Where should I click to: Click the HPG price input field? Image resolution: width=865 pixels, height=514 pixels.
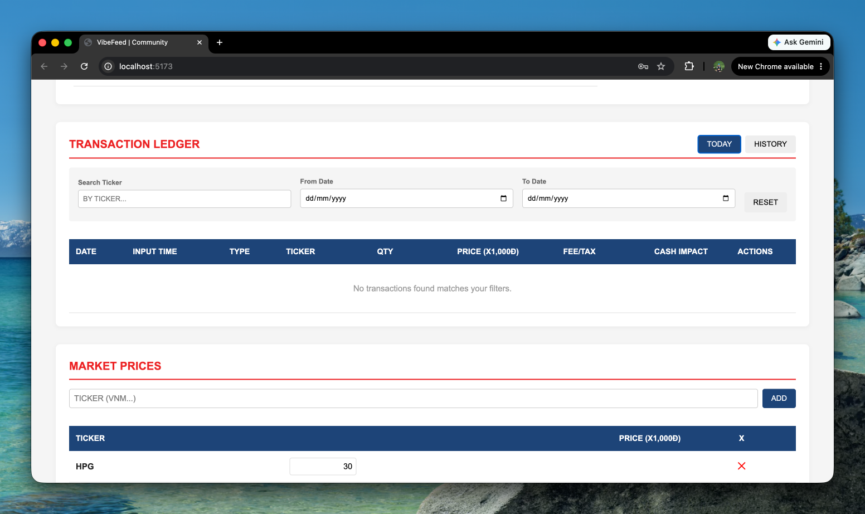(323, 467)
